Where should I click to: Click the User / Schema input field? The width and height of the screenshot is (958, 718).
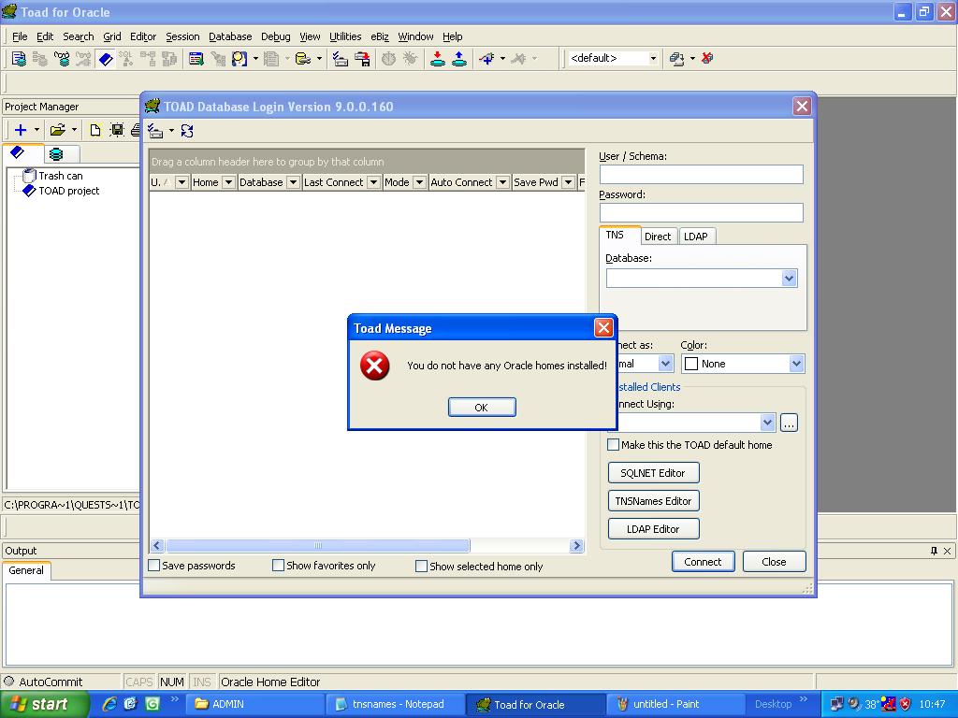point(702,174)
